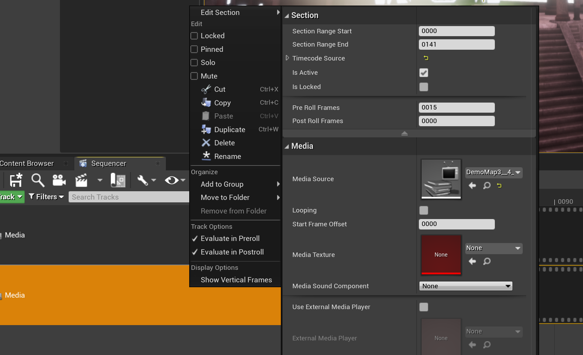Click the magnifier browse icon in Sequencer toolbar
583x355 pixels.
[x=38, y=180]
